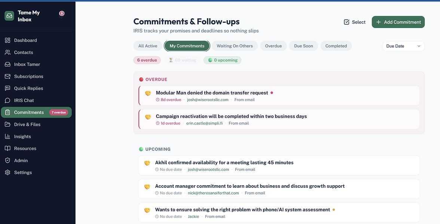Click the Quick Replies message icon
Viewport: 440px width, 224px height.
(x=7, y=88)
